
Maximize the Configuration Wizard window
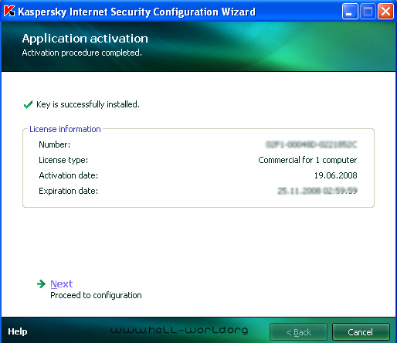368,12
